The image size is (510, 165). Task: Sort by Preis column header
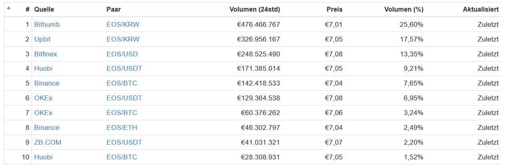335,9
